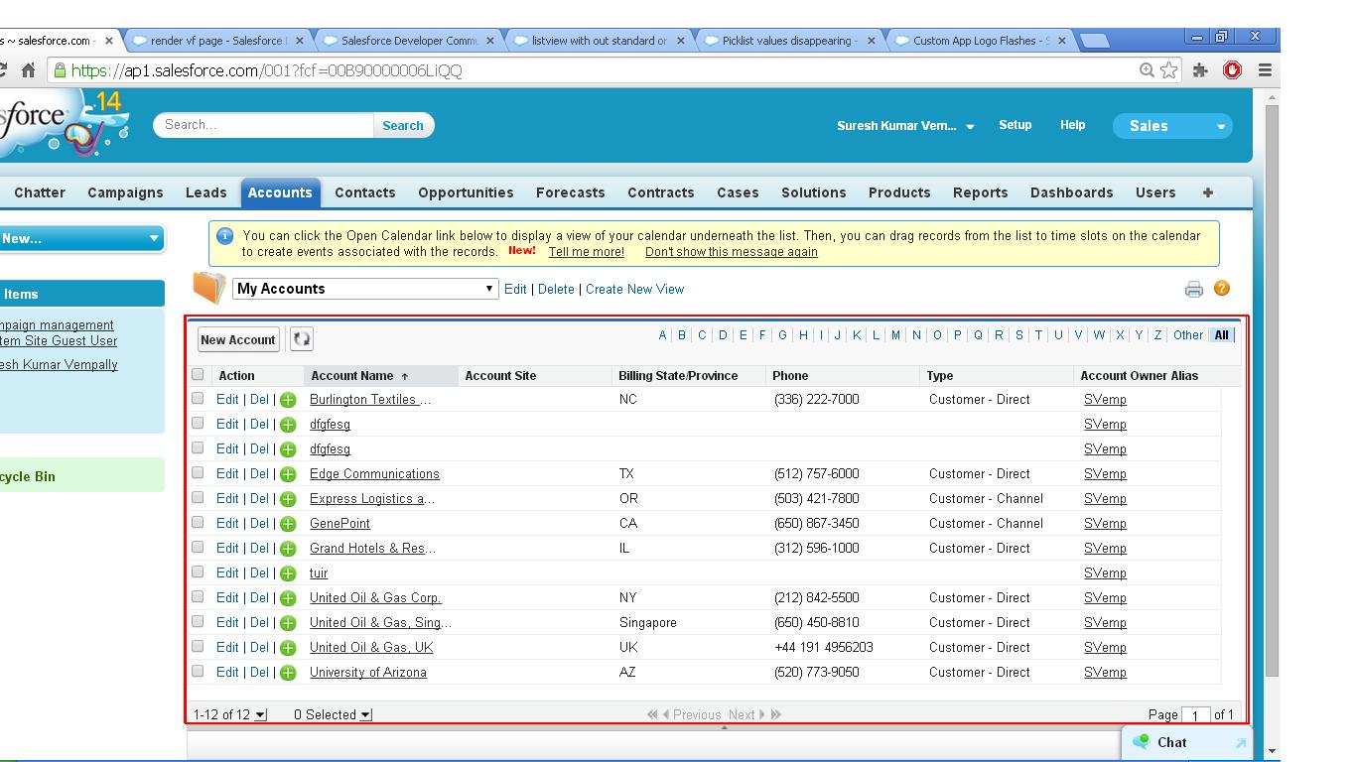Open the Create New View link
Viewport: 1356px width, 762px height.
(x=634, y=289)
